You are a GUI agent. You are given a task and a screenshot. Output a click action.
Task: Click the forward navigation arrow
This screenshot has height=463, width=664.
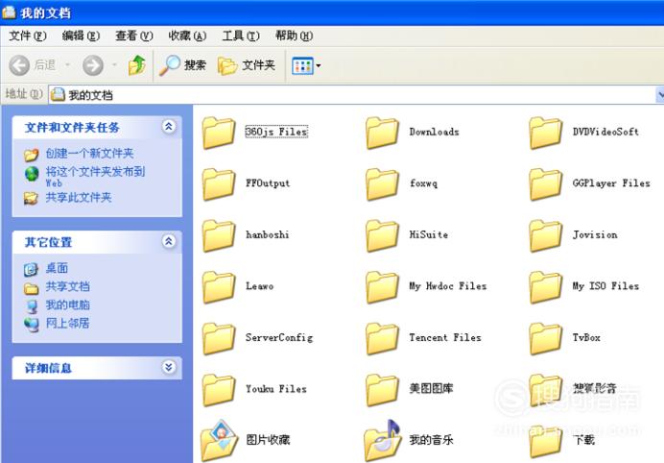coord(93,65)
